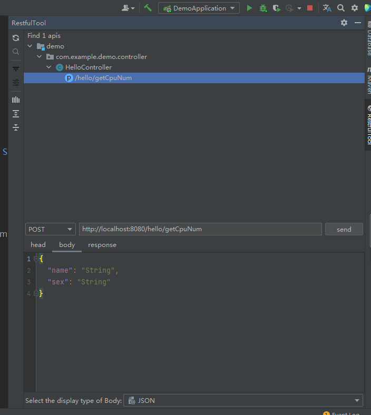The height and width of the screenshot is (415, 371).
Task: Switch to the body tab
Action: 67,245
